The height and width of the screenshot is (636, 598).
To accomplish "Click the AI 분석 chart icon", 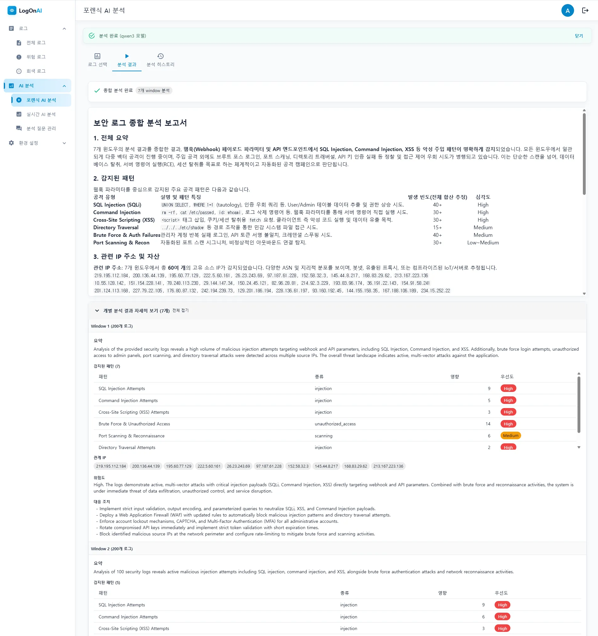I will [x=12, y=86].
